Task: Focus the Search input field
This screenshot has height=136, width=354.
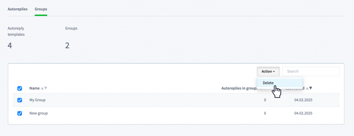Action: click(x=311, y=71)
